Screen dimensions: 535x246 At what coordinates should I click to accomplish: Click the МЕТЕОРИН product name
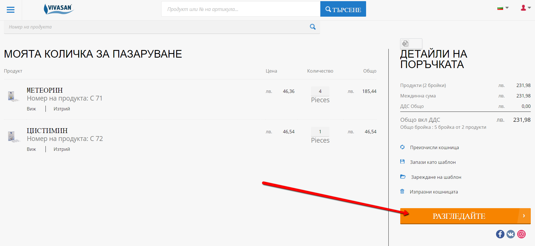(45, 90)
